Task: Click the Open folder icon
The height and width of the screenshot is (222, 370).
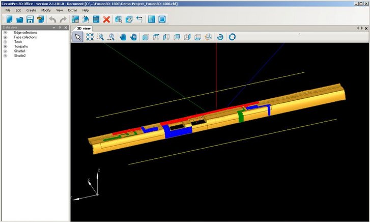Action: [20, 19]
